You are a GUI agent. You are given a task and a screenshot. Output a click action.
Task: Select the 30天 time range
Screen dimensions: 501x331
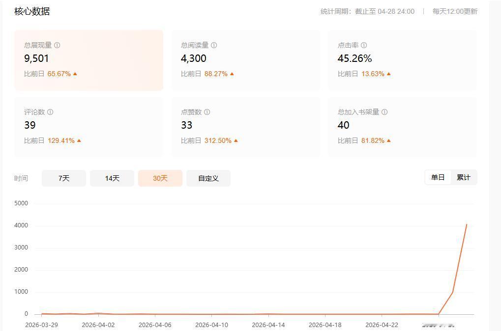tap(160, 178)
